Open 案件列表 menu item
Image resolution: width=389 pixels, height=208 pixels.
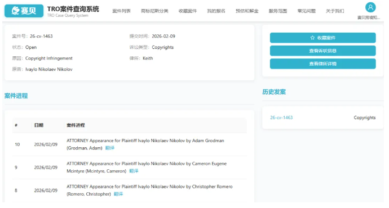[121, 11]
